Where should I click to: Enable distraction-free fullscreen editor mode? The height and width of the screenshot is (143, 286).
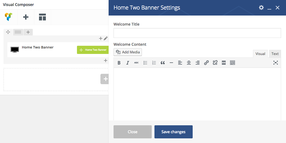[x=276, y=63]
